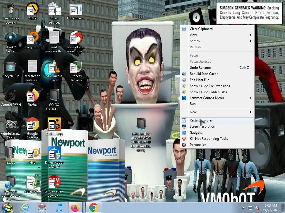The image size is (285, 213).
Task: Select the Google Chrome desktop shortcut
Action: click(32, 129)
